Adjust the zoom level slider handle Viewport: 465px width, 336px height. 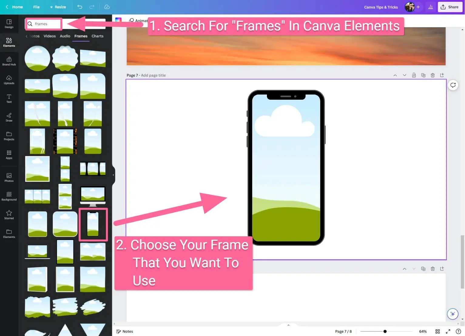click(x=385, y=331)
